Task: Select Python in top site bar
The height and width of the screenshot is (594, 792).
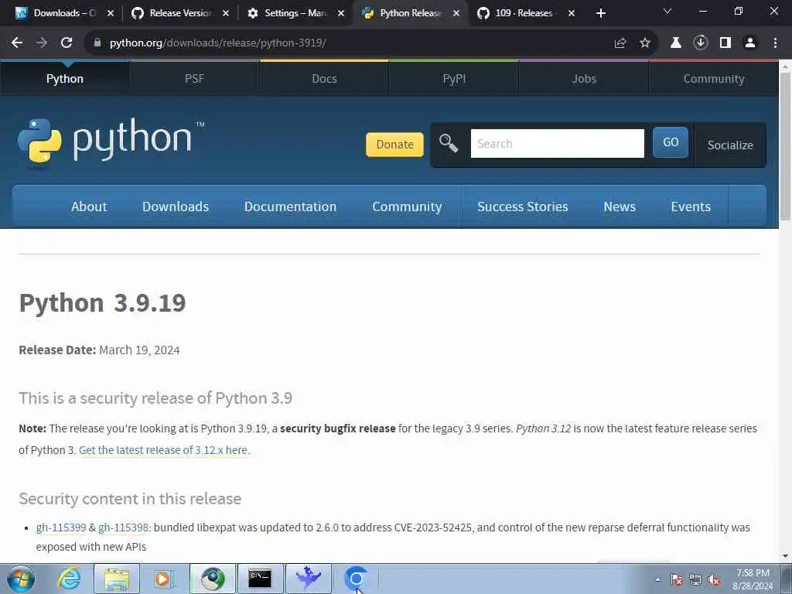Action: pyautogui.click(x=65, y=79)
